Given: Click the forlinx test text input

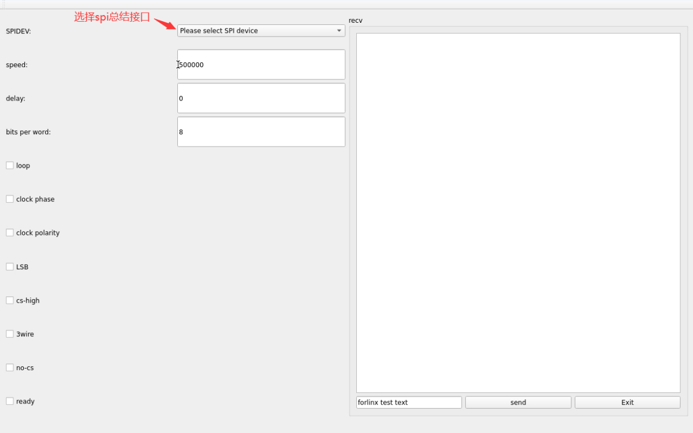Looking at the screenshot, I should [408, 402].
